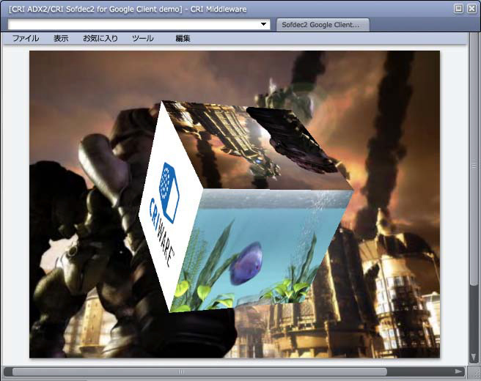Click inside the address bar field
The height and width of the screenshot is (381, 481).
coord(139,24)
